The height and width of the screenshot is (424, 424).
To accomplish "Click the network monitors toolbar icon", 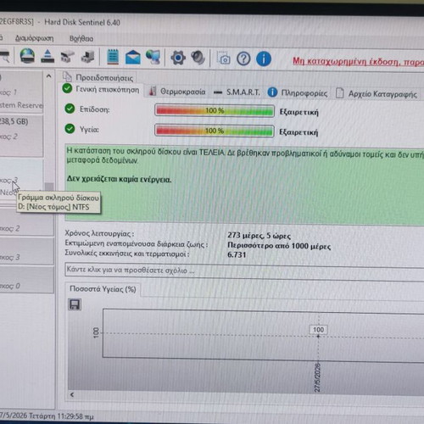I will coord(153,57).
